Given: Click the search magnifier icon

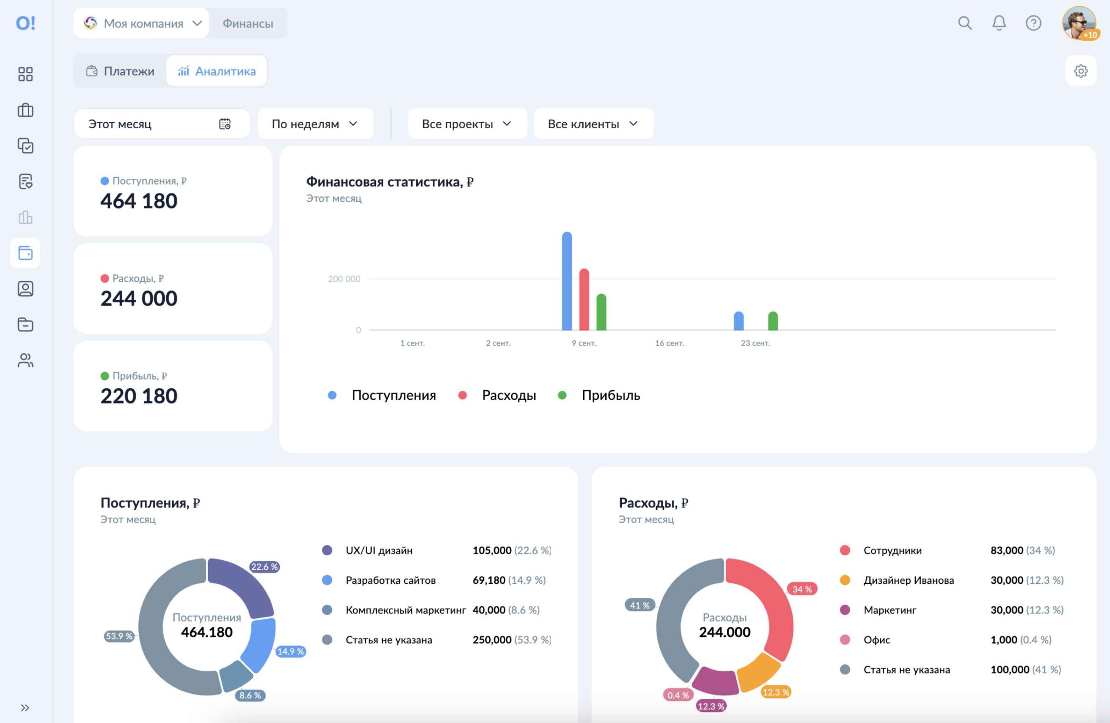Looking at the screenshot, I should (x=964, y=23).
